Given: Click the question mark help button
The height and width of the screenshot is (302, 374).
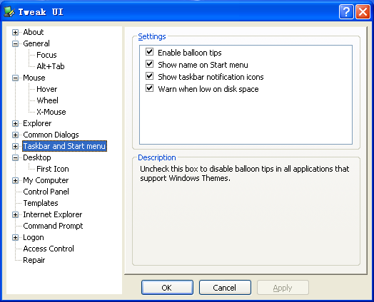Looking at the screenshot, I should 346,11.
